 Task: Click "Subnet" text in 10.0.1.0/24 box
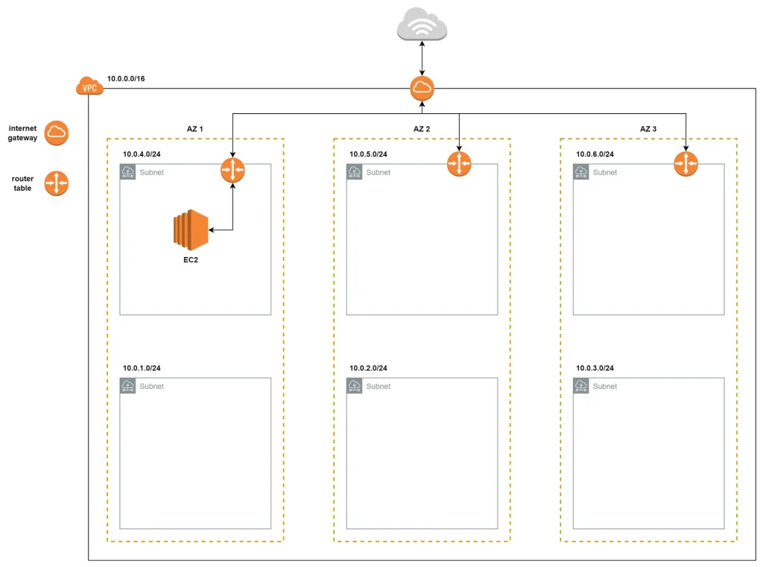[x=152, y=387]
